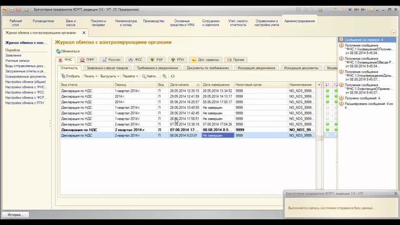Open the Выгрузить dropdown
The width and height of the screenshot is (400, 225).
tap(110, 76)
